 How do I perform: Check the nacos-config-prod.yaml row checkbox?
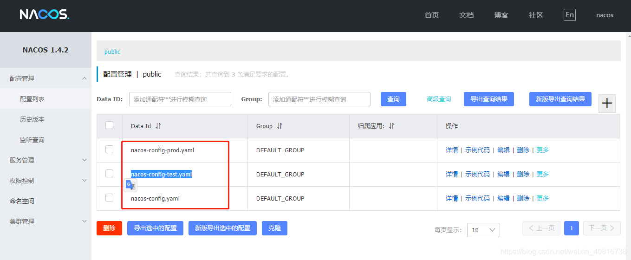pos(110,149)
